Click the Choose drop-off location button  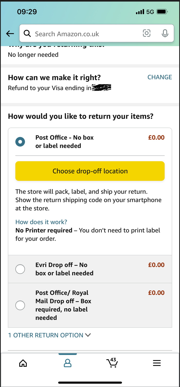pos(90,171)
